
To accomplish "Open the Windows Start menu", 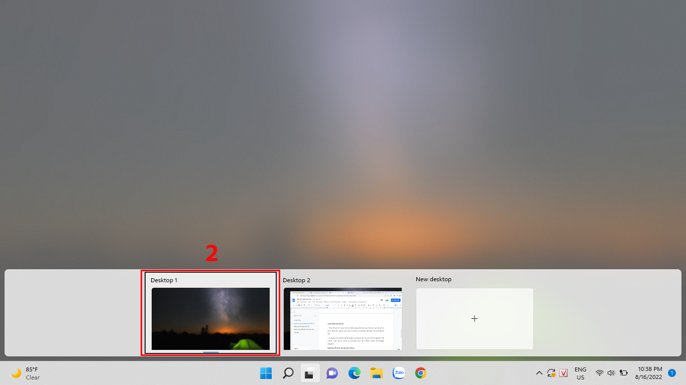I will tap(266, 373).
